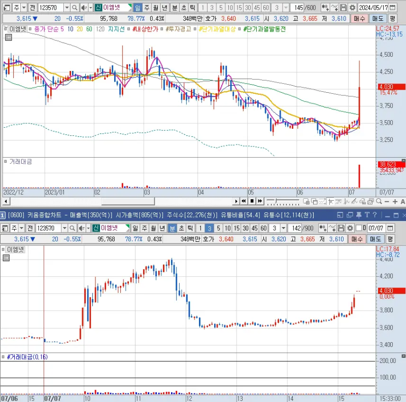Open stock search magnifier in lower chart

(72, 228)
